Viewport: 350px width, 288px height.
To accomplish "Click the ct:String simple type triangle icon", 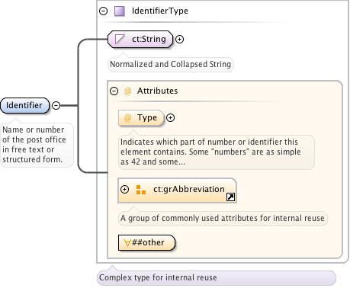I will (x=120, y=40).
